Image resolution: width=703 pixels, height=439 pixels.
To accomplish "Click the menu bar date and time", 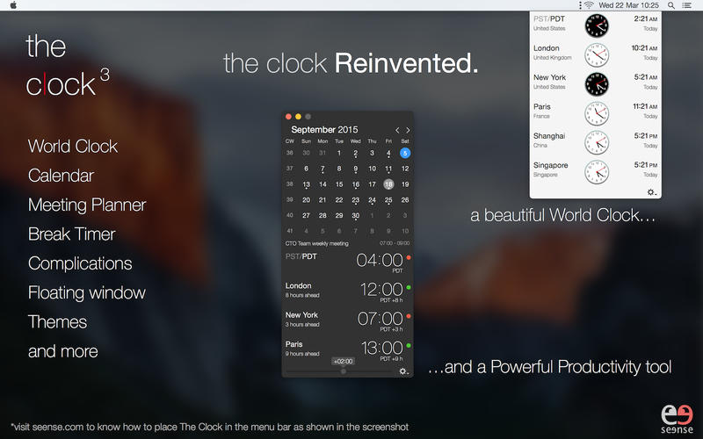I will click(629, 5).
